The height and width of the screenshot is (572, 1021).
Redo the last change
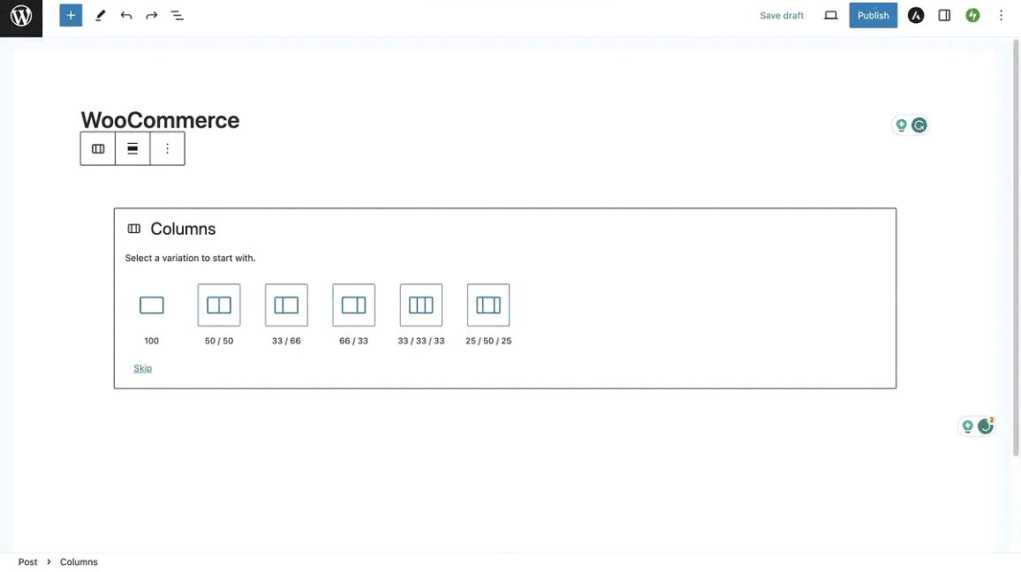tap(152, 16)
